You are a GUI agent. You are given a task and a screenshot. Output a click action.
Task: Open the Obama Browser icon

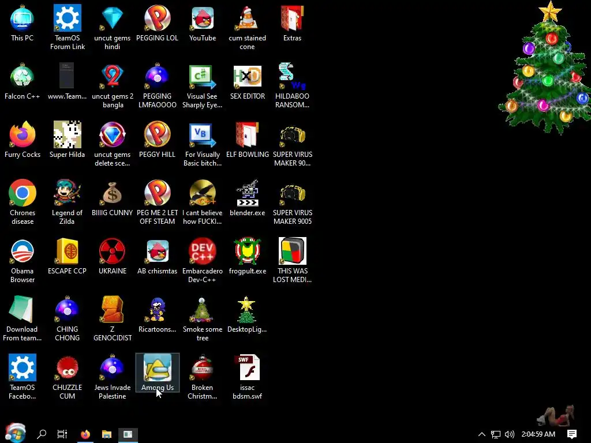point(23,261)
